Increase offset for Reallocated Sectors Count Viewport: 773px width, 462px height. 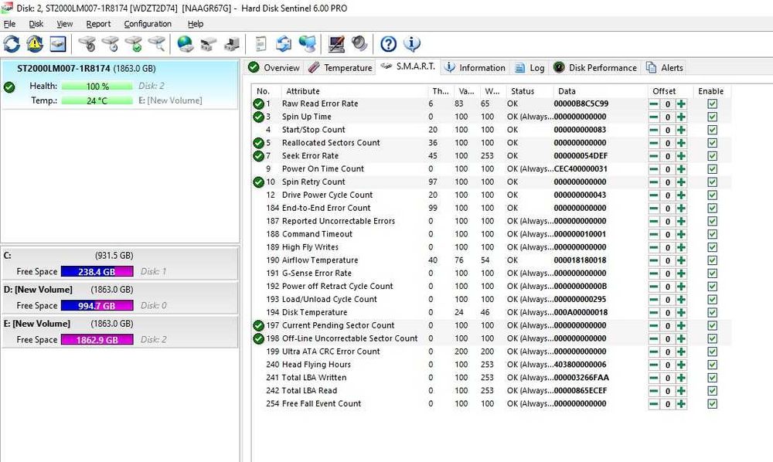(681, 143)
